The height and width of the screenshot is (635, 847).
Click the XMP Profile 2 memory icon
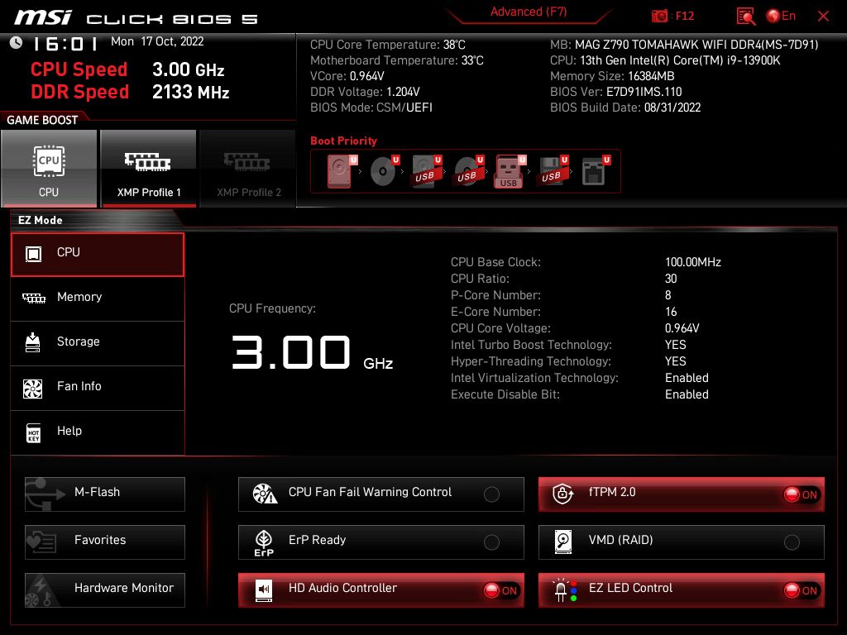coord(246,161)
